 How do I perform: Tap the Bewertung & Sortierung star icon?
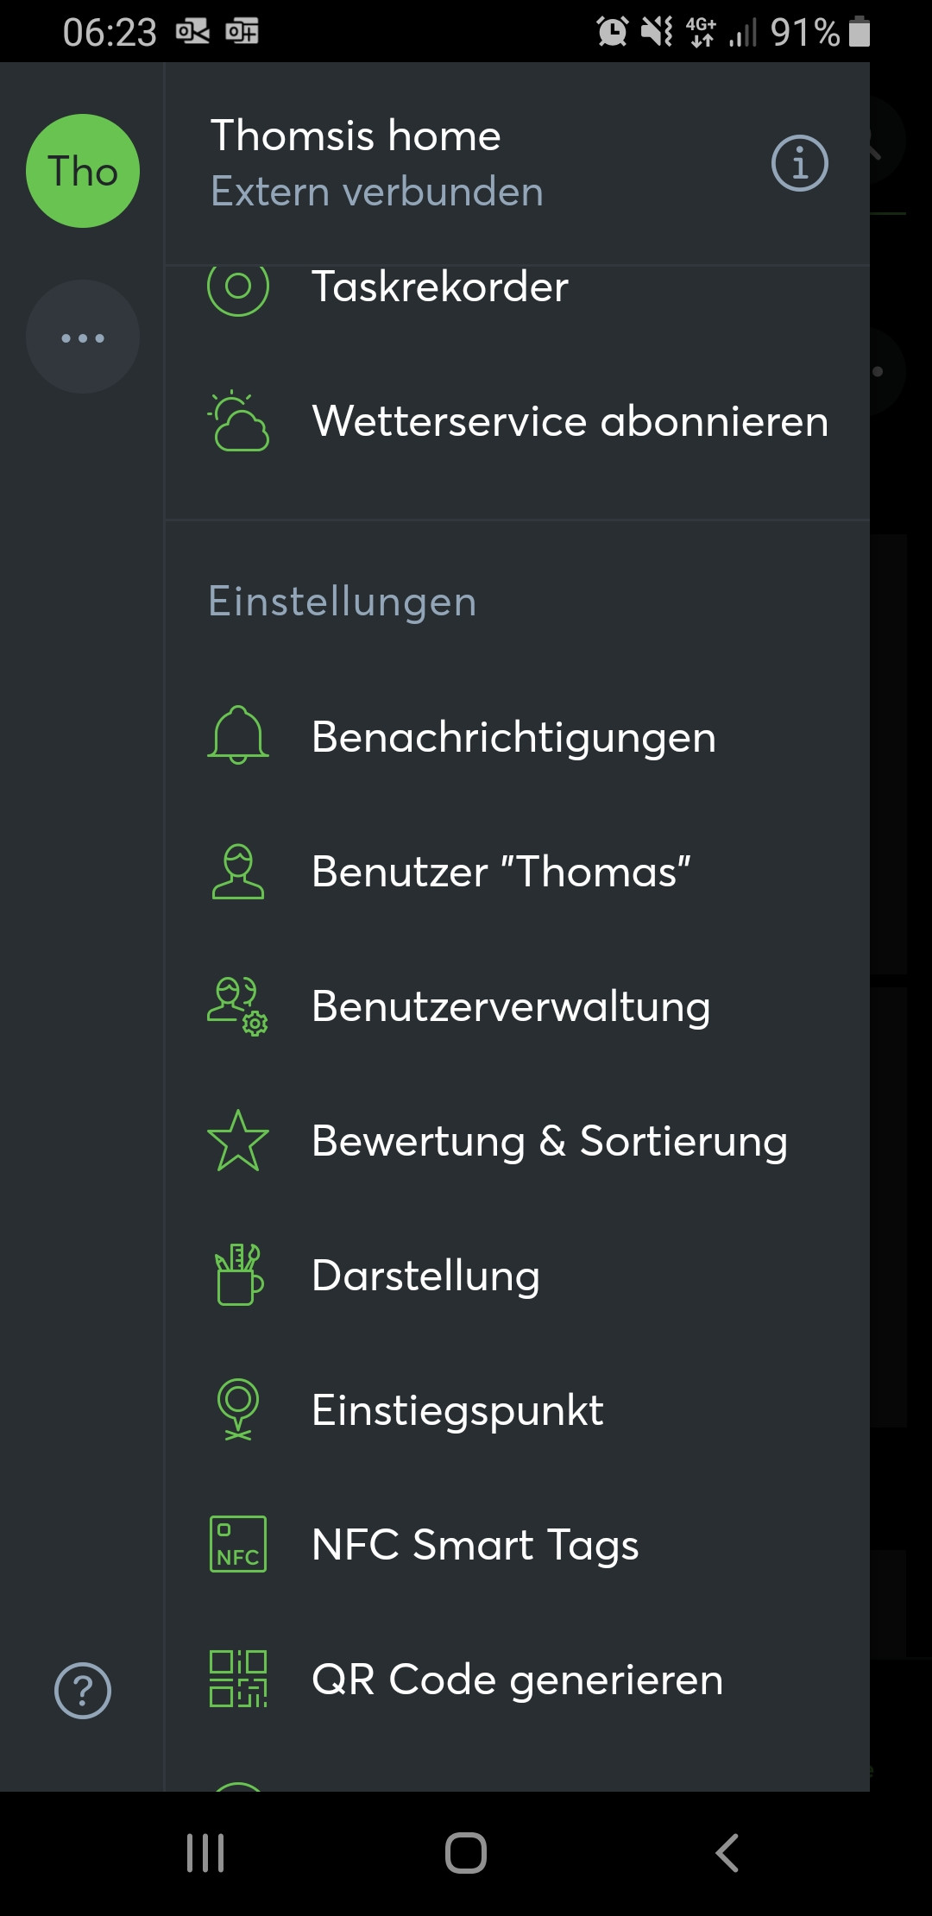(238, 1141)
